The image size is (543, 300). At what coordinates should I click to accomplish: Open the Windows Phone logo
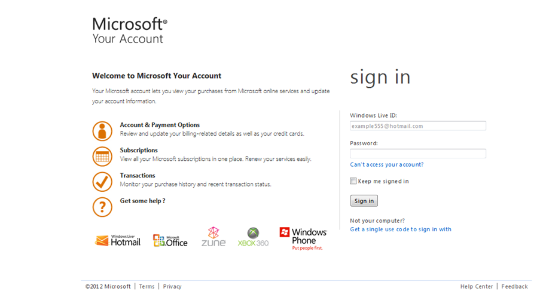coord(303,238)
